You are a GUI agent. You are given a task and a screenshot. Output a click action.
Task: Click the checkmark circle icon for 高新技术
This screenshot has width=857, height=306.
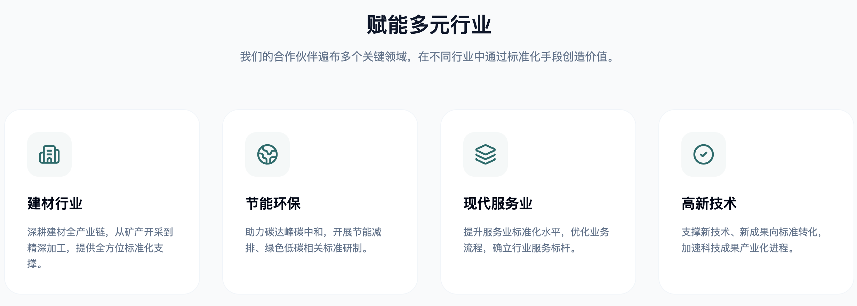pos(704,154)
